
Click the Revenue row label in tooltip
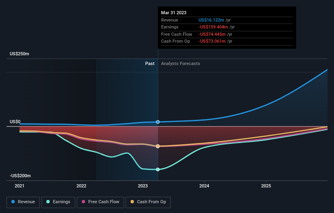pos(170,20)
